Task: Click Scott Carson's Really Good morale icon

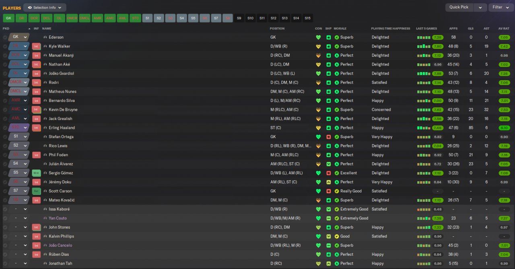Action: click(x=337, y=191)
